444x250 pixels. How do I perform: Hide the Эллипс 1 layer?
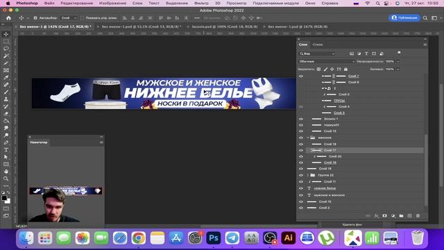300,119
